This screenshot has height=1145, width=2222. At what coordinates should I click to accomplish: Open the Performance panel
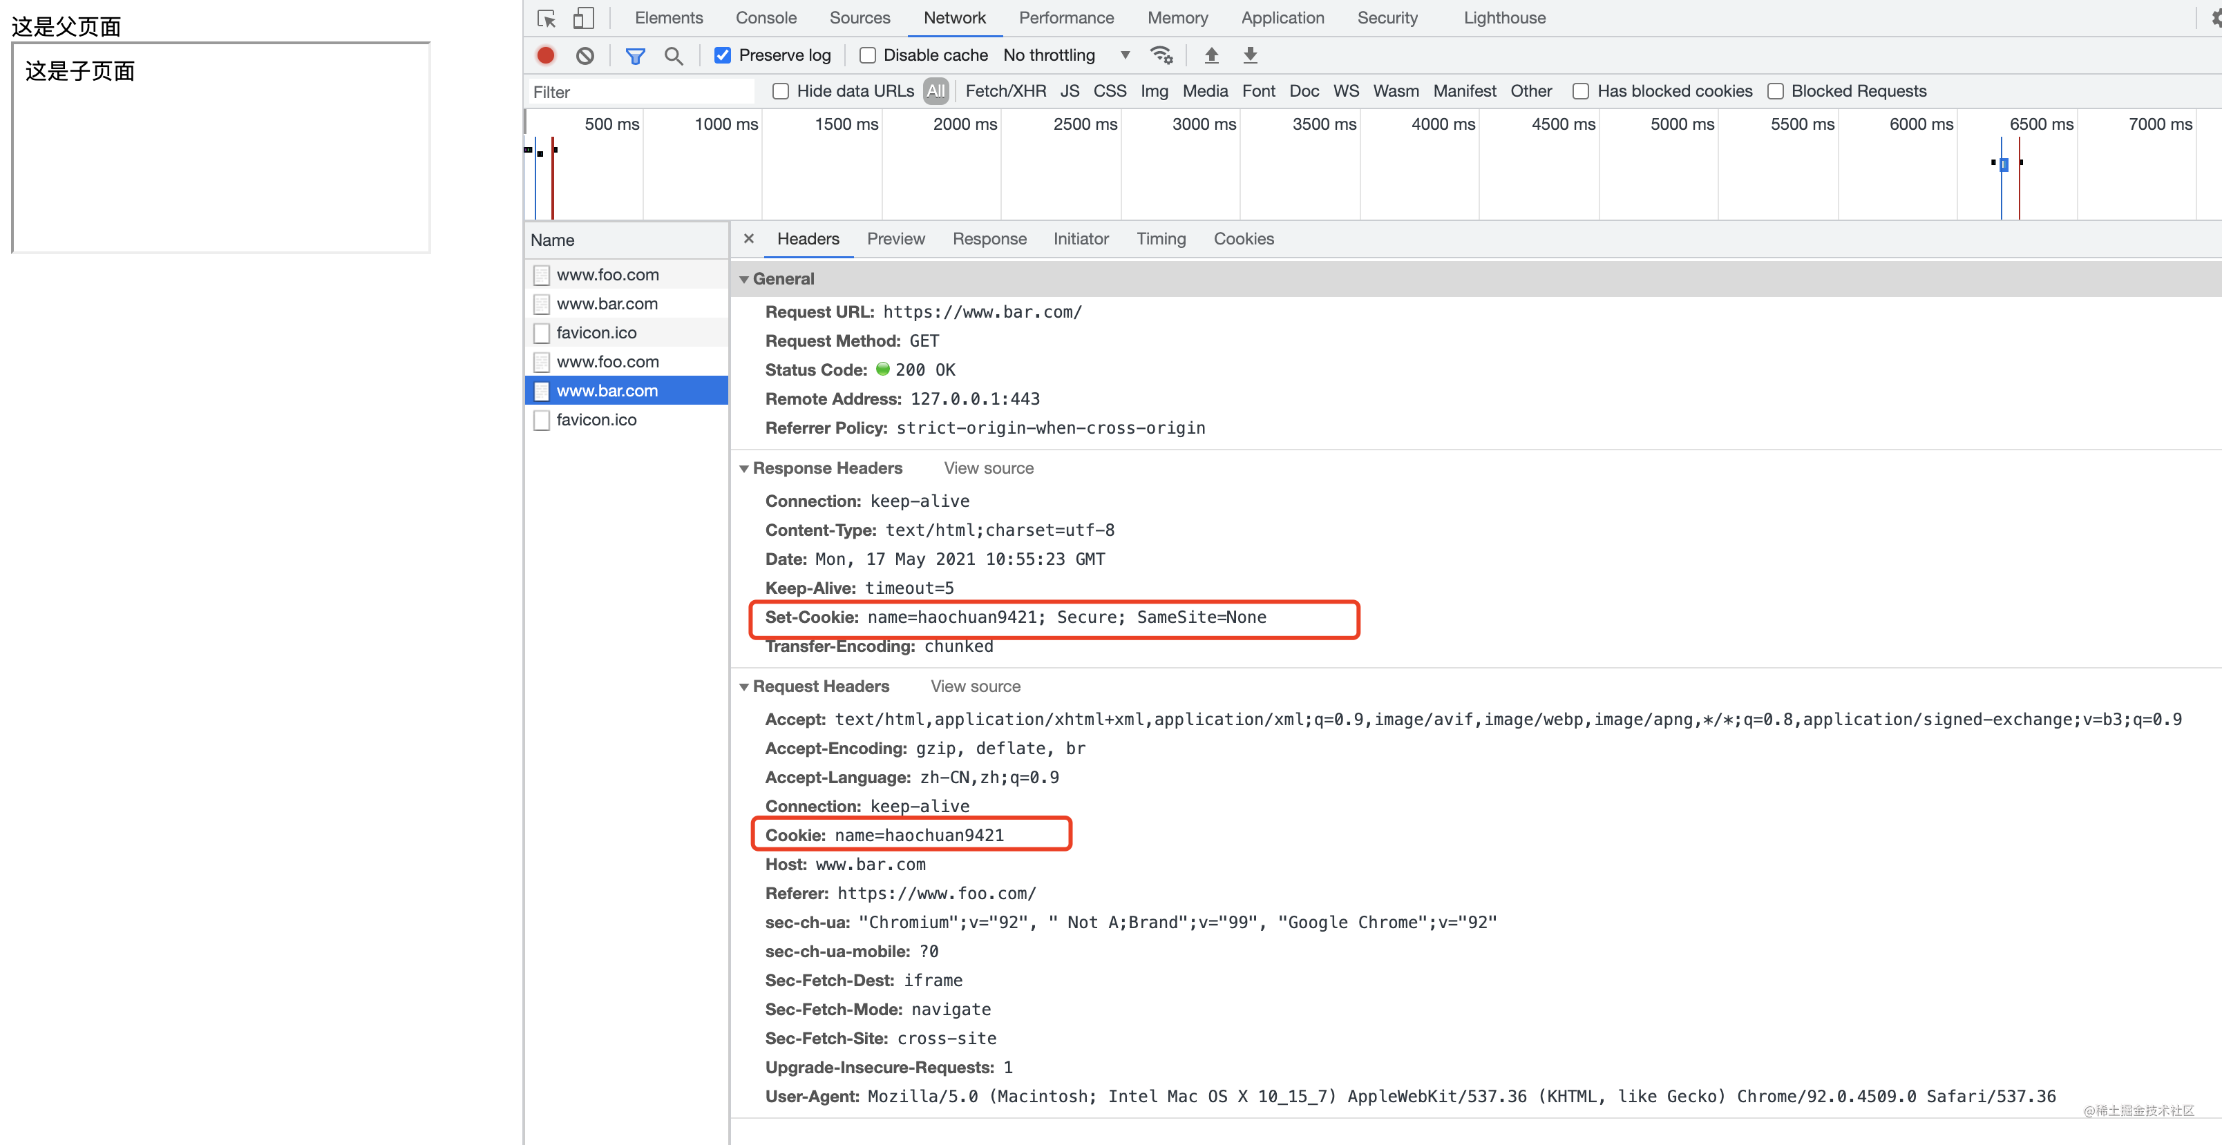[1066, 18]
